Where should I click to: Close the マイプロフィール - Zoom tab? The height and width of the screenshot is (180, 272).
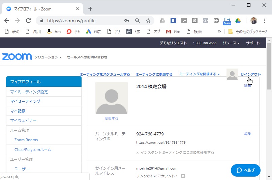coord(78,9)
